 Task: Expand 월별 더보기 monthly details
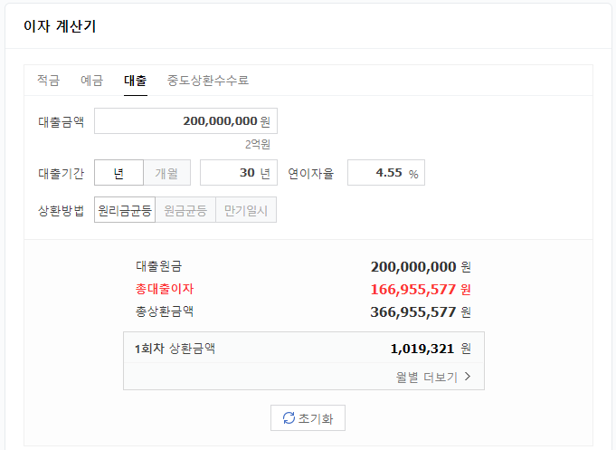(x=433, y=377)
